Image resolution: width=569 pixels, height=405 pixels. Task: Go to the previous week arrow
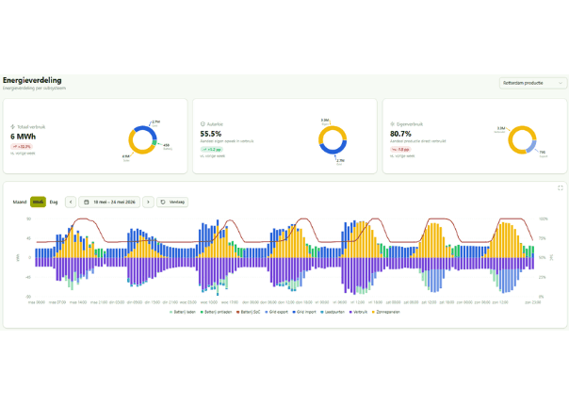pyautogui.click(x=71, y=202)
